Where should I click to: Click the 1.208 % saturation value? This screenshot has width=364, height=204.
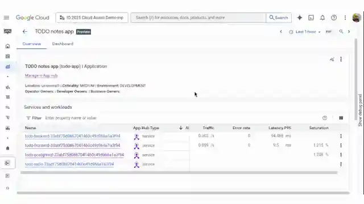click(321, 155)
